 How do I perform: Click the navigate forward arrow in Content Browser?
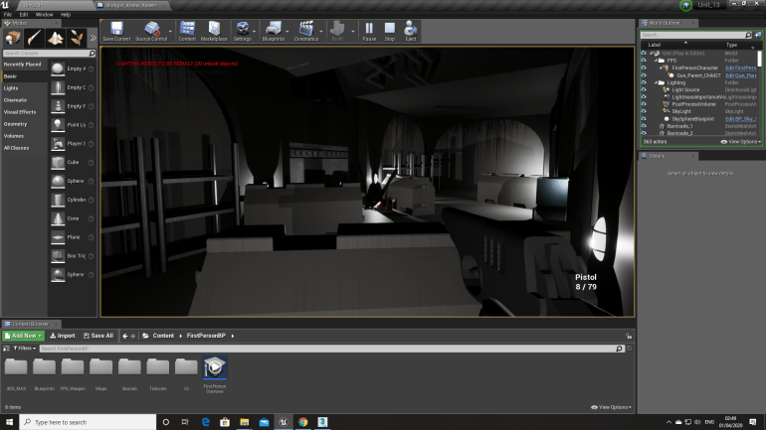133,336
